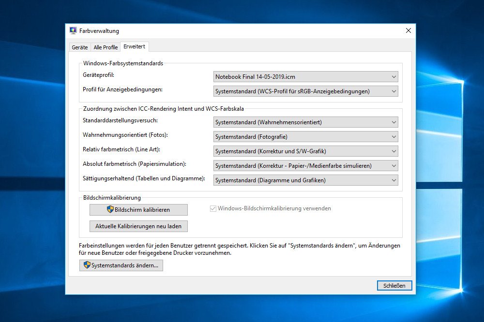Expand the Profil für Anzeigebedingungen dropdown

[x=305, y=91]
